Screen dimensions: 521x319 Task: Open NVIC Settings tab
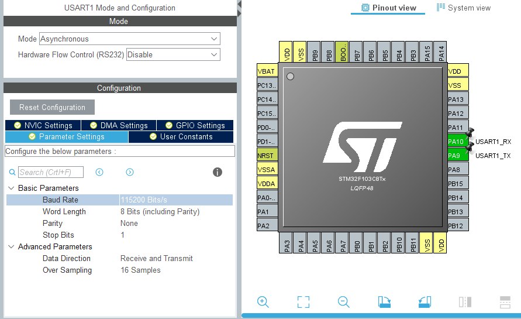43,125
